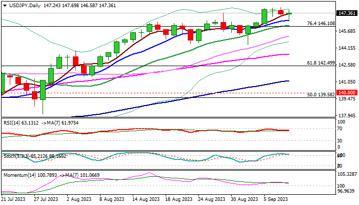359x205 pixels.
Task: Click the 5 Sep 2023 date marker
Action: point(275,199)
